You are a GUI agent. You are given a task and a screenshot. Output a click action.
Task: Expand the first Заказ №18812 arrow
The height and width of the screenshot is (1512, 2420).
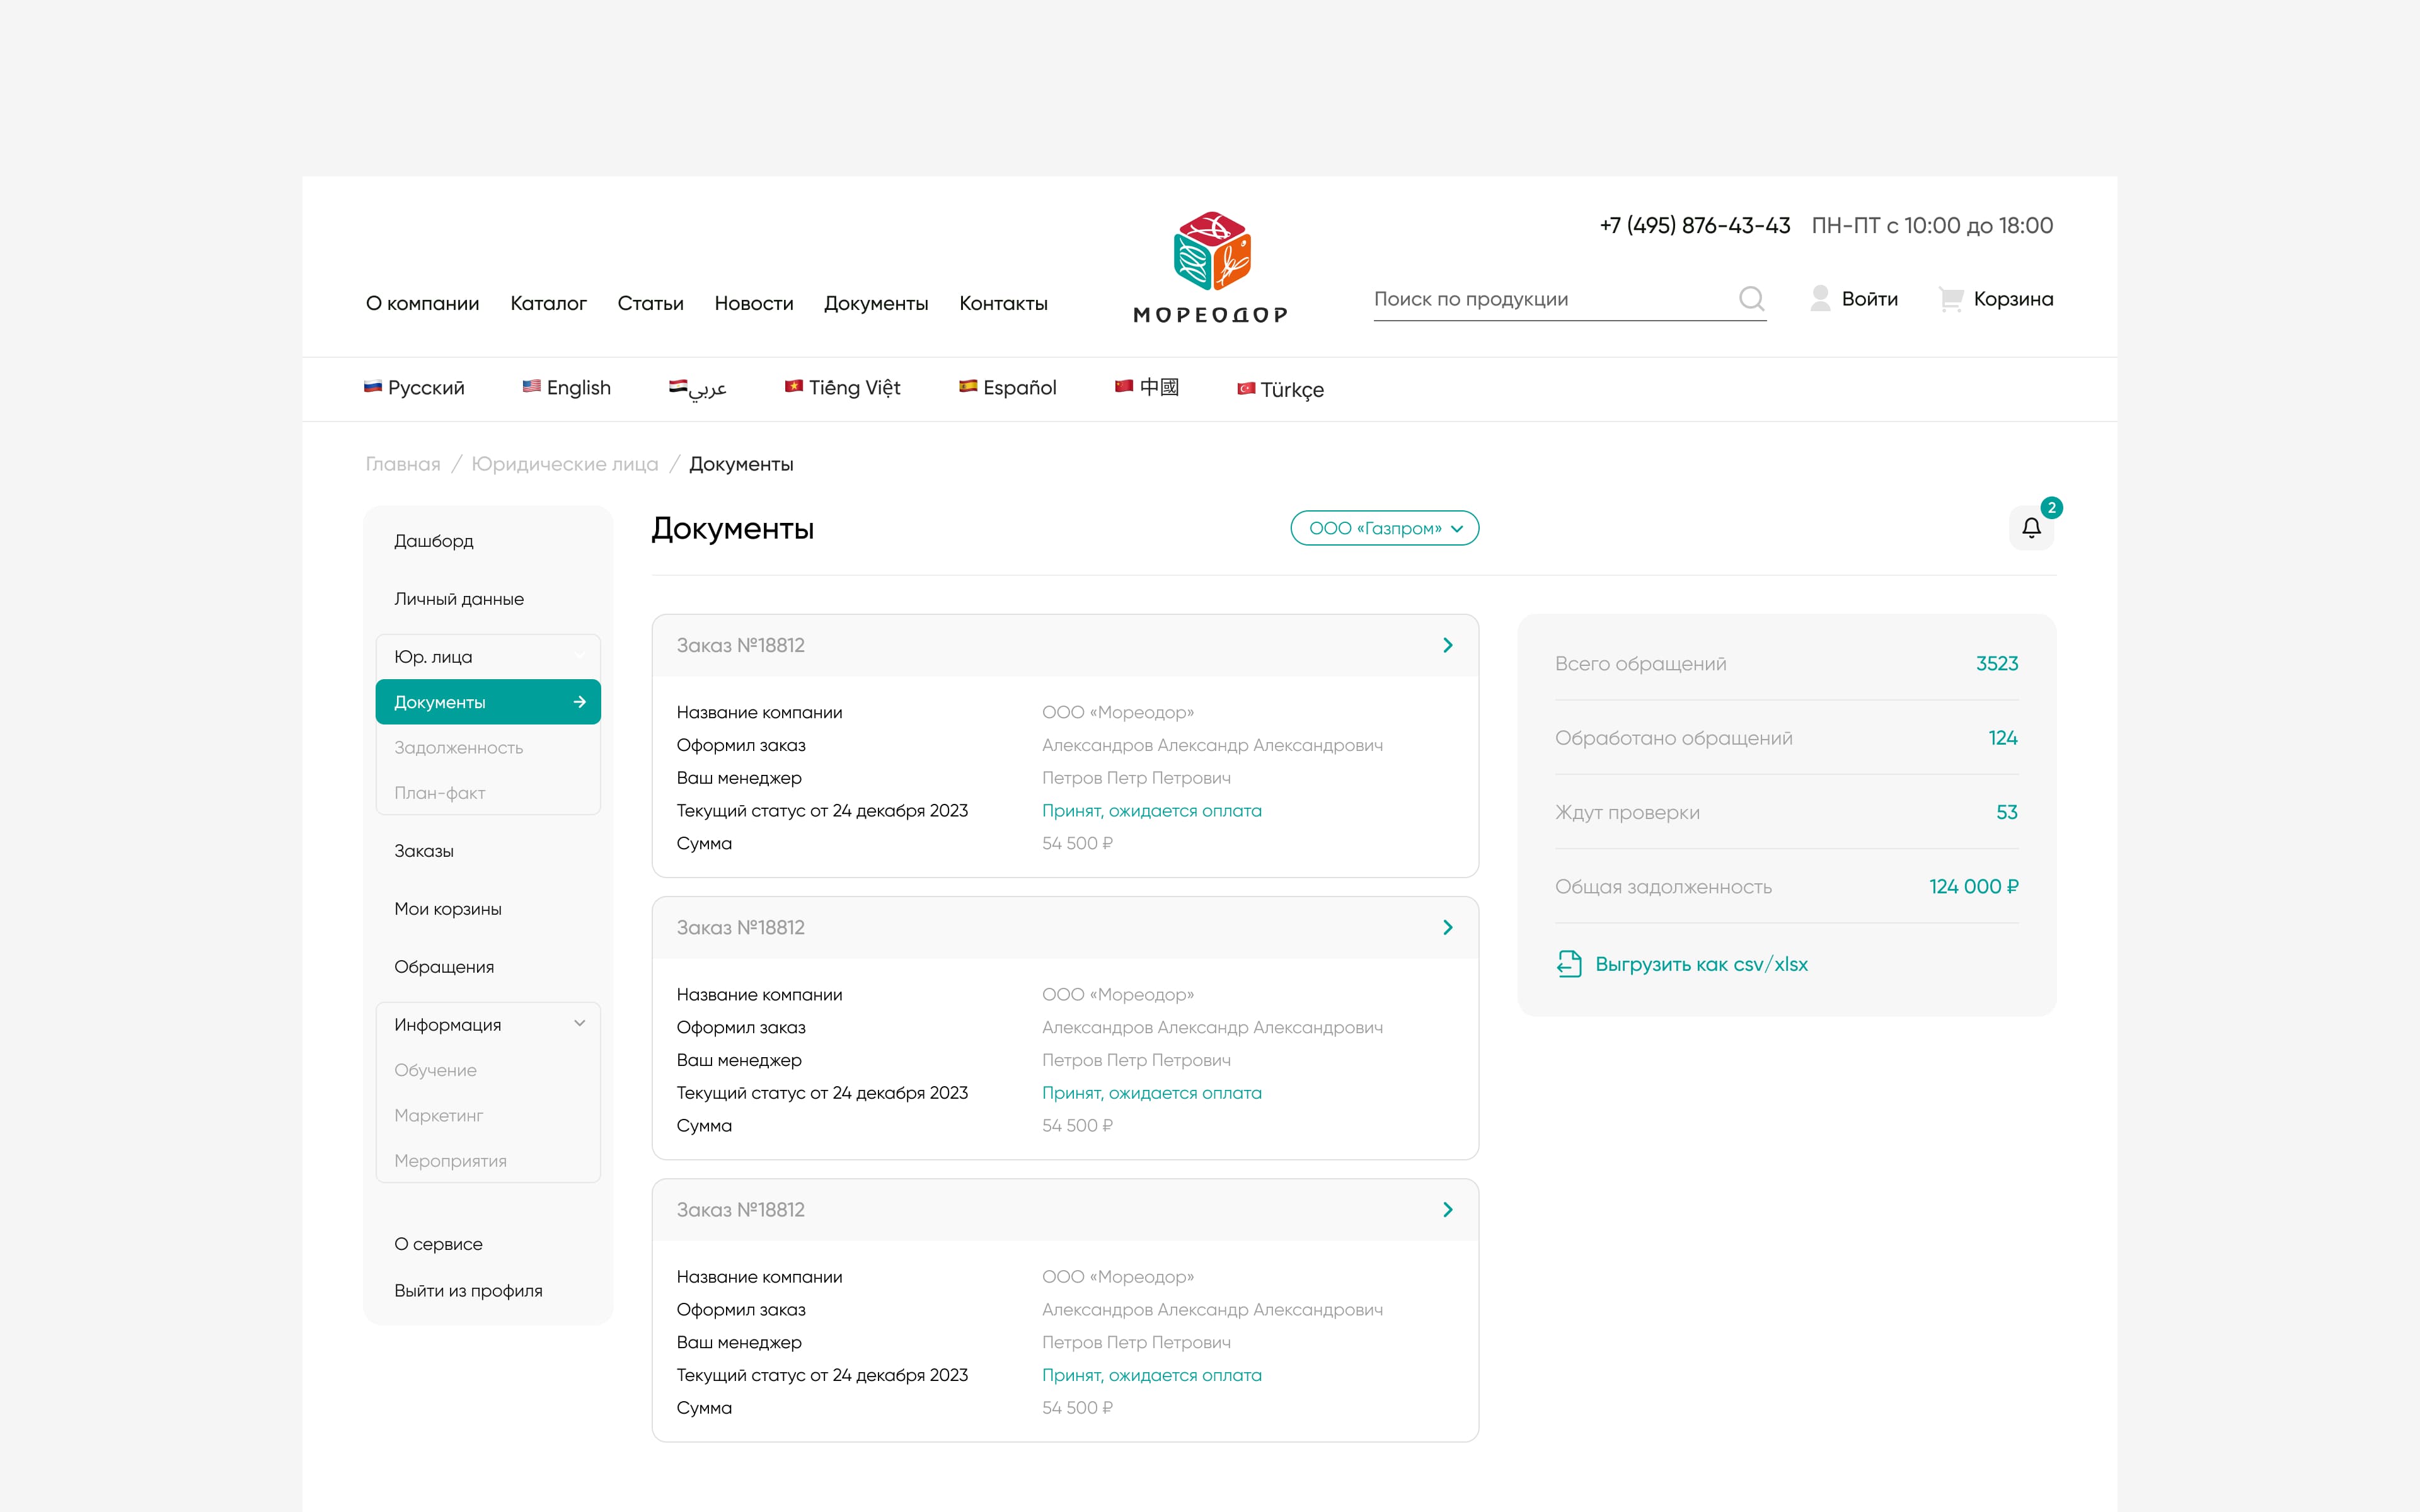(x=1447, y=645)
